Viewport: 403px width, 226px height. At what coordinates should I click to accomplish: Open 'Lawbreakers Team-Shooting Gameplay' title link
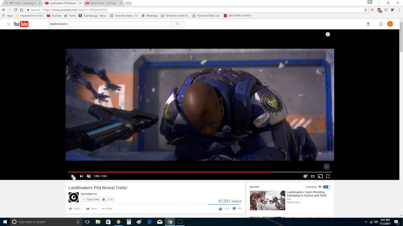[306, 194]
